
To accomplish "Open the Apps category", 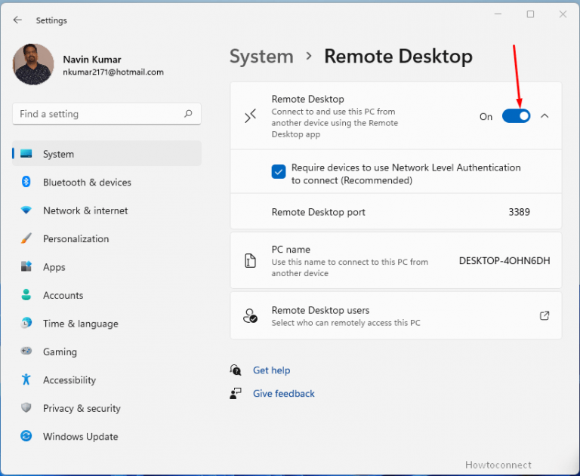I will 106,267.
